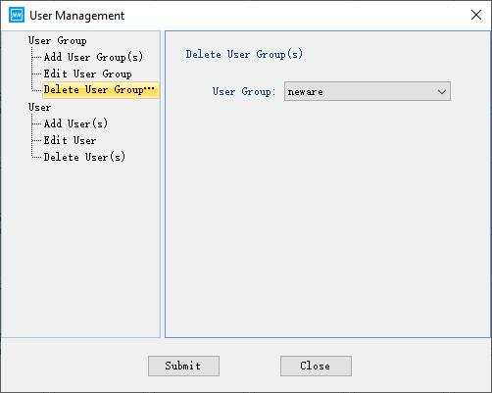Click the blue app icon in title bar
The height and width of the screenshot is (393, 492).
pyautogui.click(x=17, y=15)
